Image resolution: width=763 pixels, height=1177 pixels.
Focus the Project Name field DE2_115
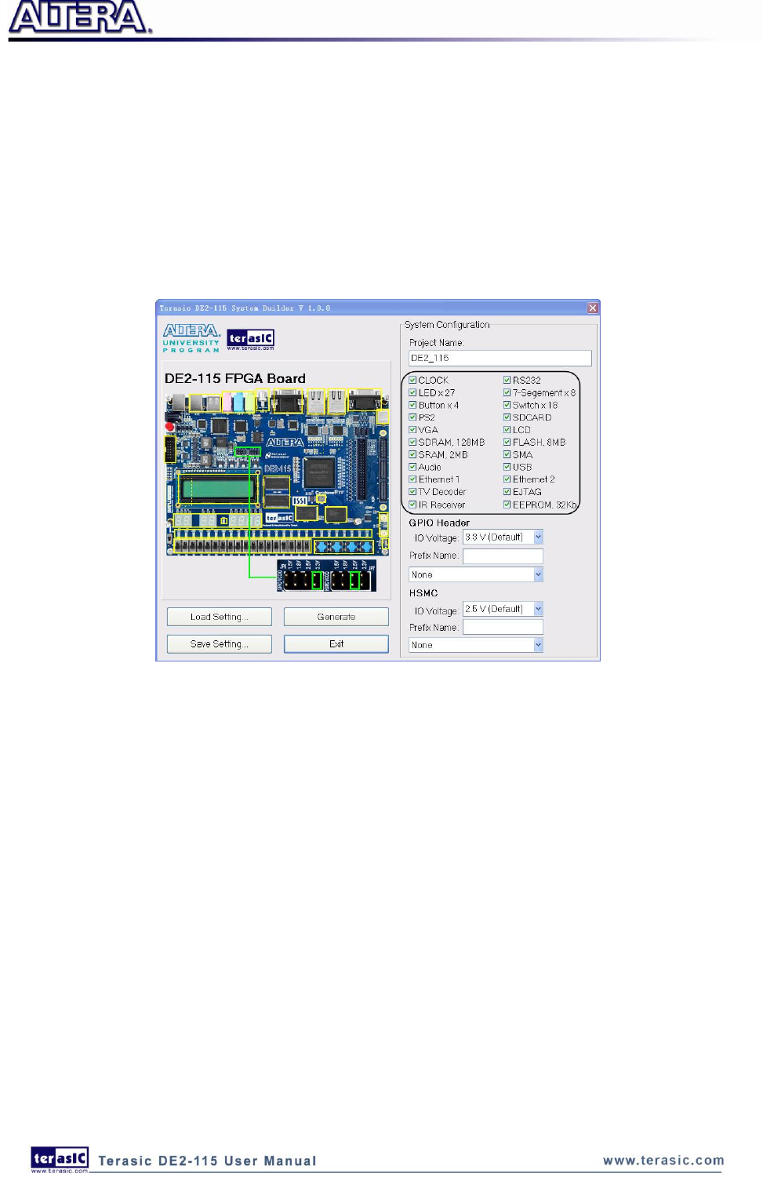pos(500,358)
